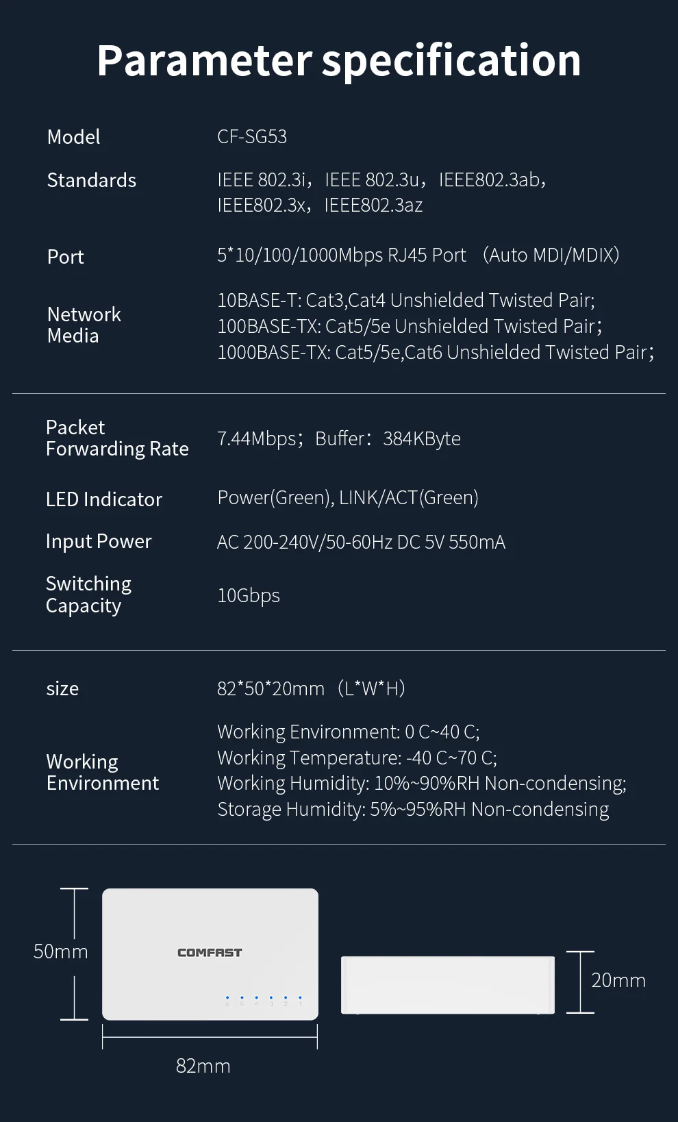
Task: Click the Network Media label
Action: [x=84, y=325]
